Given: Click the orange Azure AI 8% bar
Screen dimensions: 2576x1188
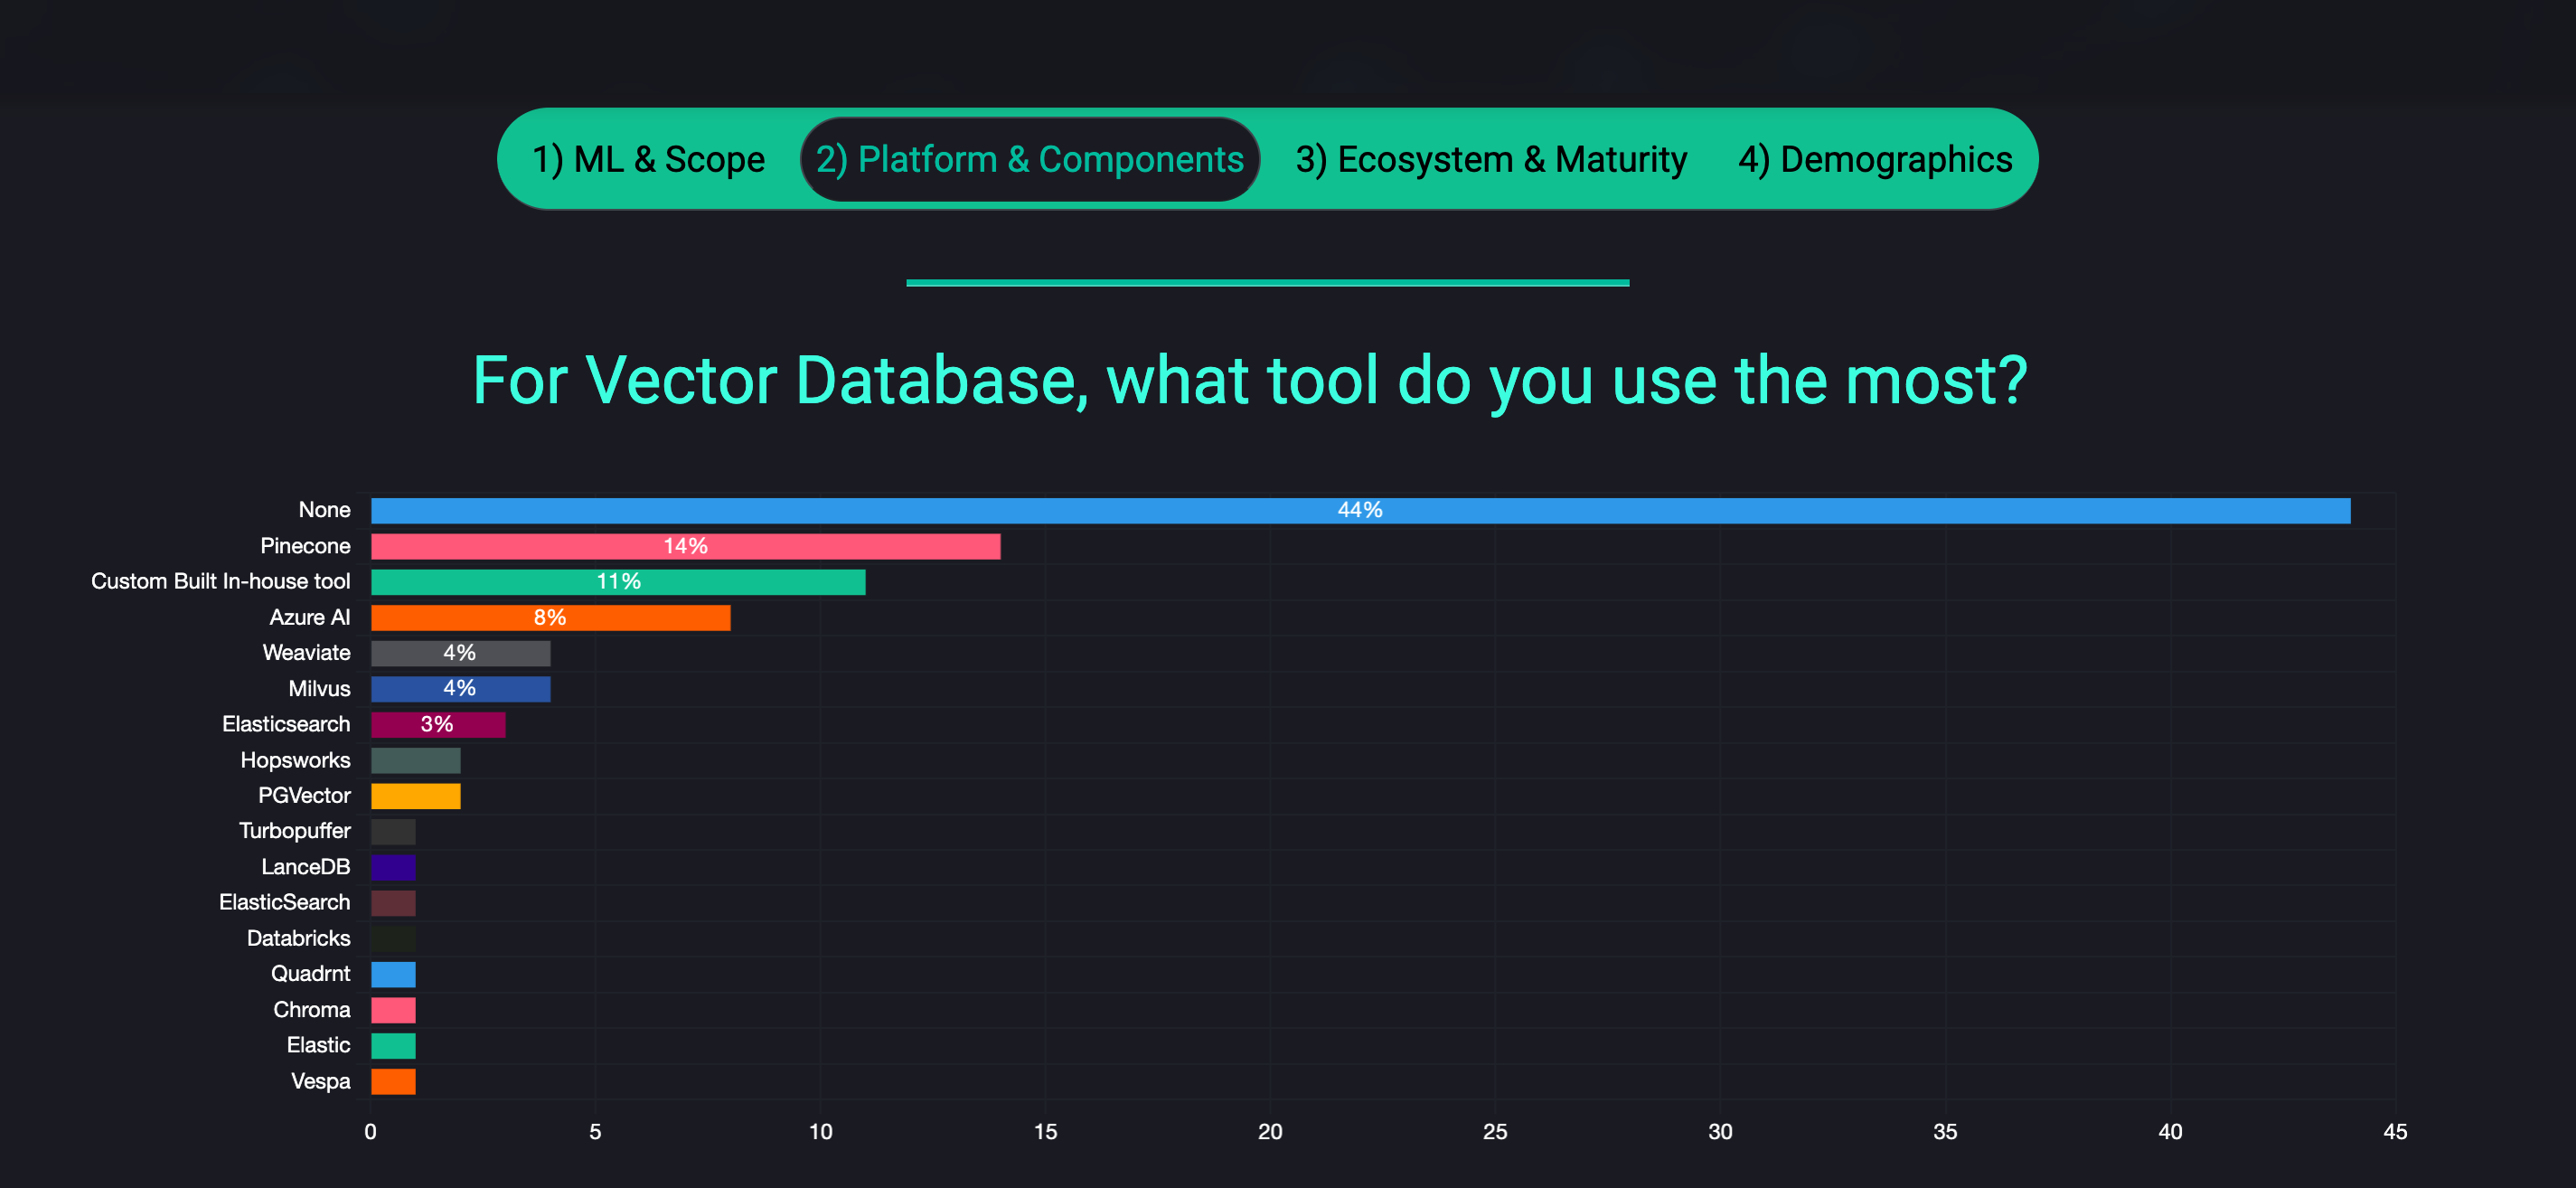Looking at the screenshot, I should [x=550, y=618].
